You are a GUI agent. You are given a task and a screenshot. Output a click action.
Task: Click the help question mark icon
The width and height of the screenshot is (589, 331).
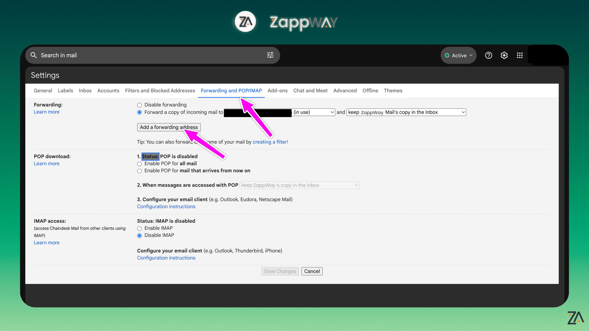[488, 55]
